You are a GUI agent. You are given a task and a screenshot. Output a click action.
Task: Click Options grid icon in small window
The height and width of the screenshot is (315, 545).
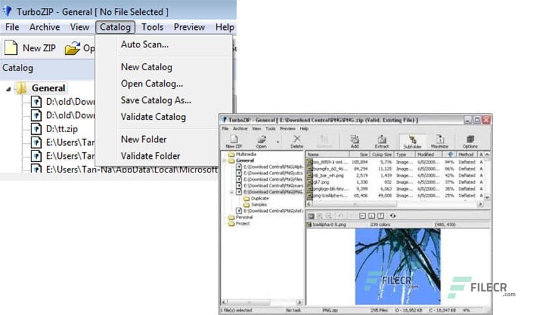(470, 139)
